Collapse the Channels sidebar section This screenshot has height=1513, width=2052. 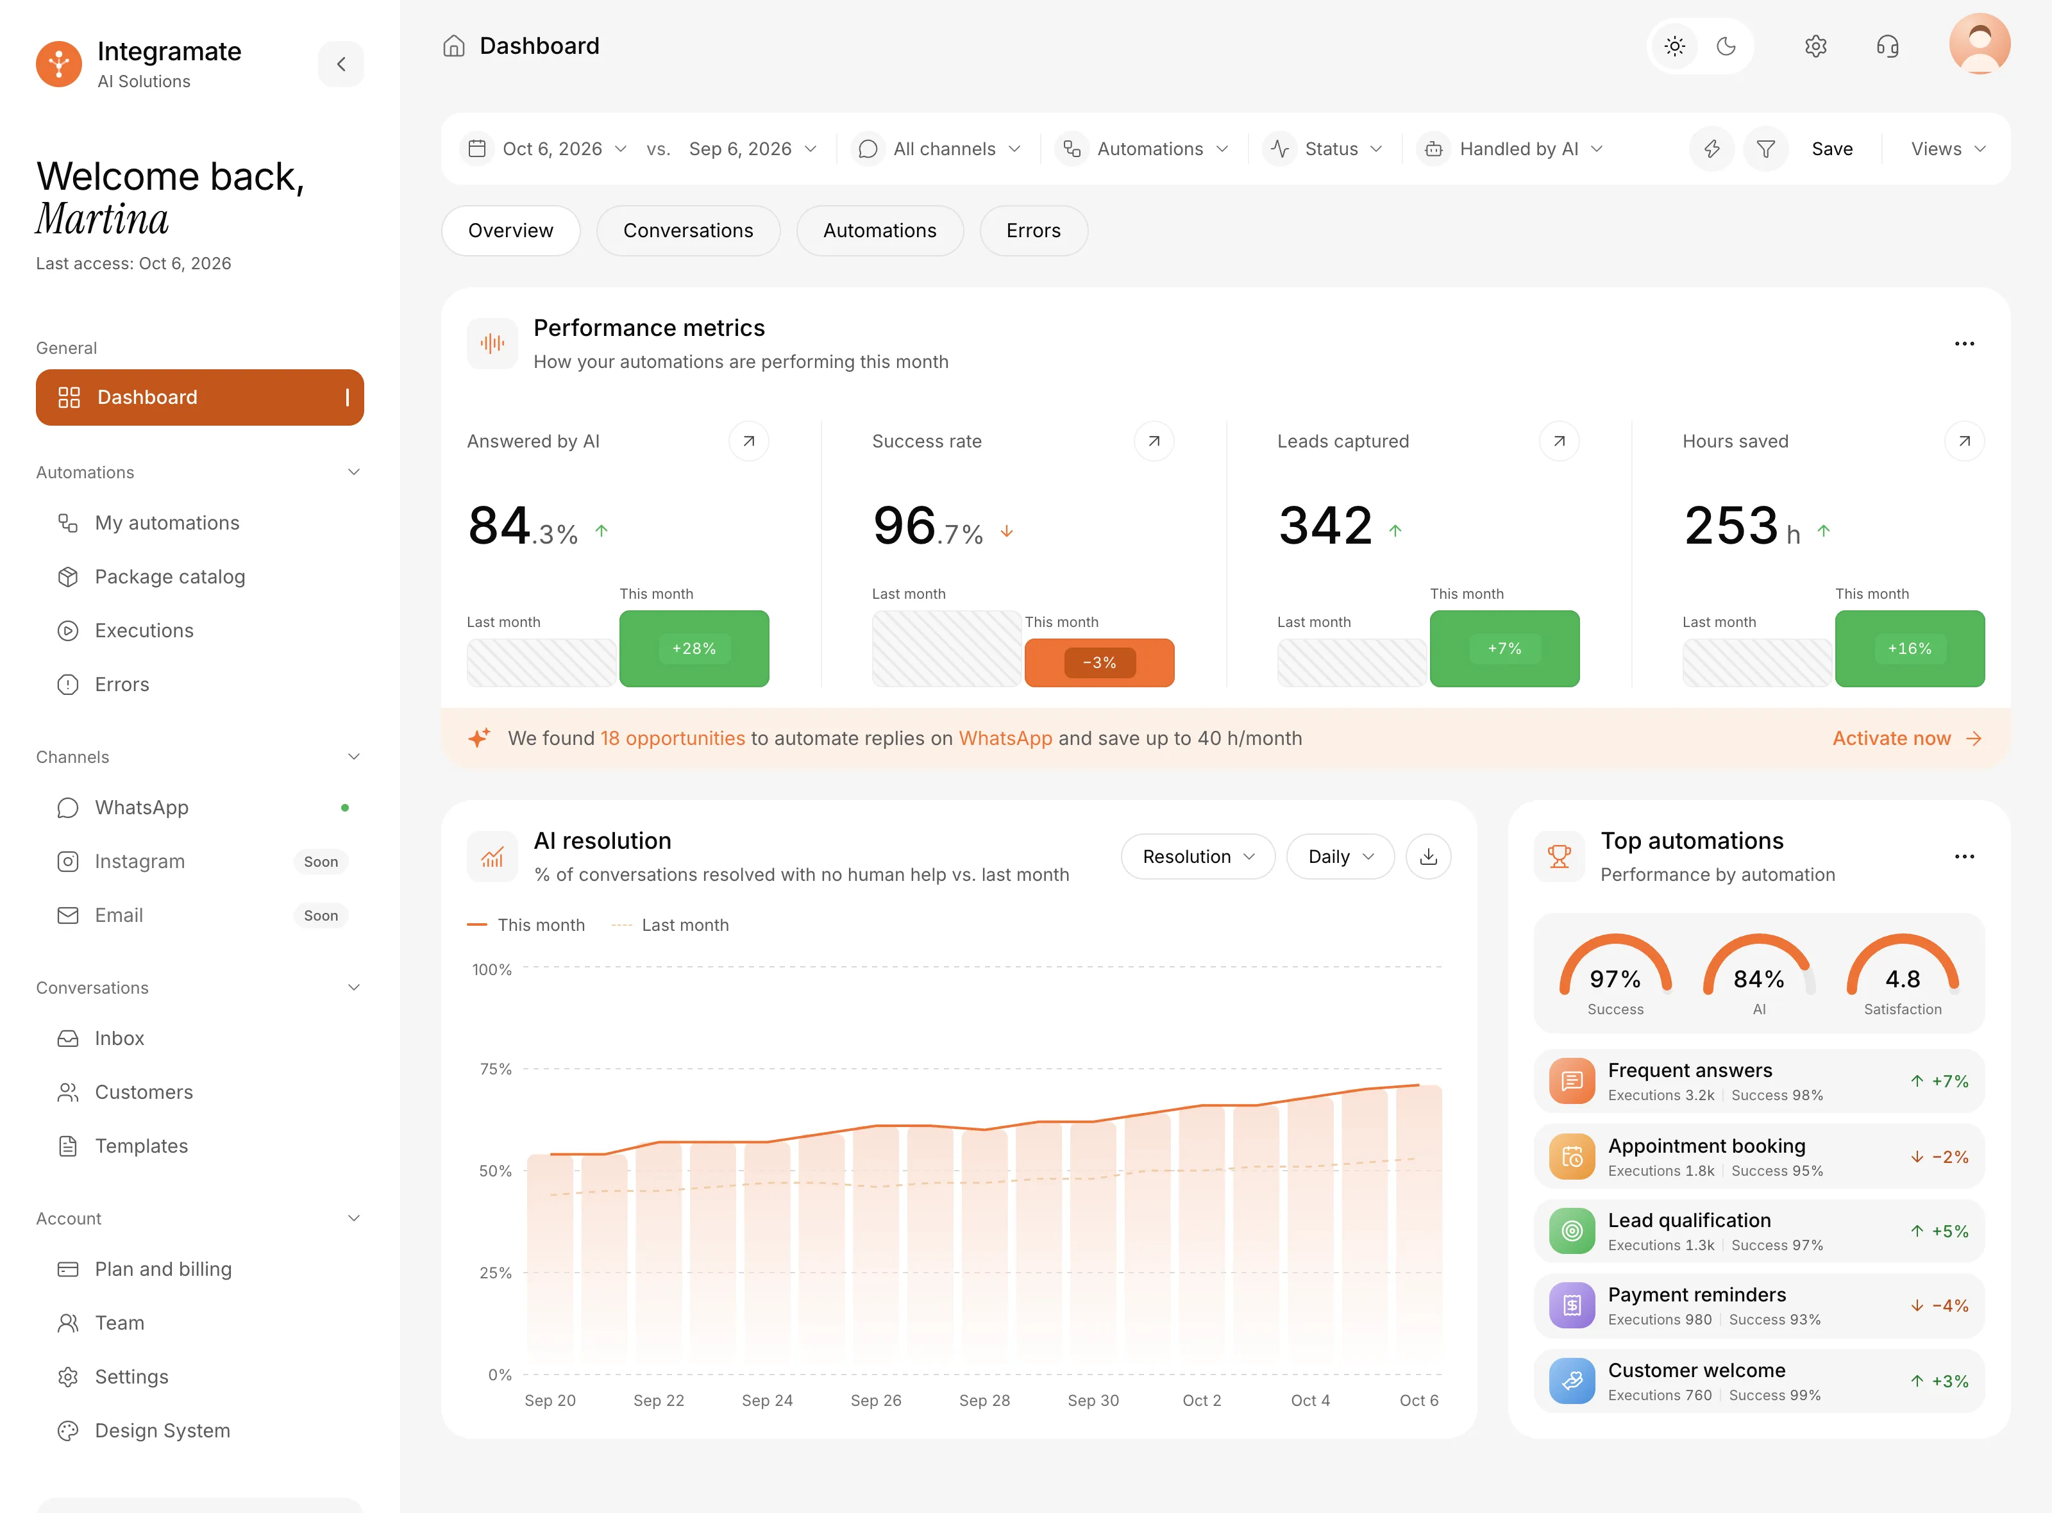point(353,756)
